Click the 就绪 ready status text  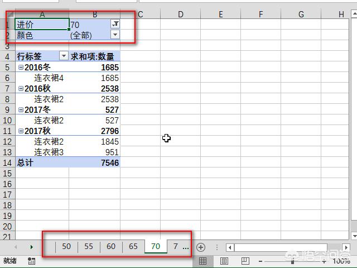[x=10, y=261]
